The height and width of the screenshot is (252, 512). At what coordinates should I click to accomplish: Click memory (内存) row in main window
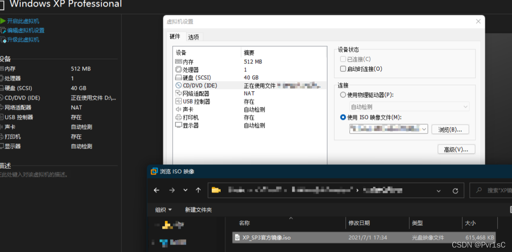pos(59,69)
